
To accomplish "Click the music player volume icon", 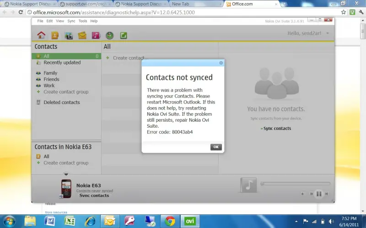I will coord(302,194).
